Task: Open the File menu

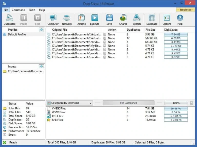Action: click(6, 10)
